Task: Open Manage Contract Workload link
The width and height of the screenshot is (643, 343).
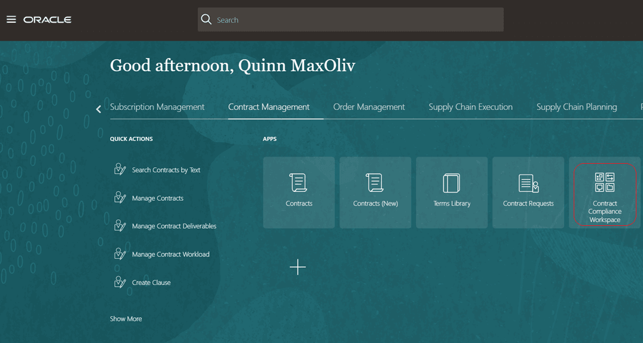Action: (x=170, y=255)
